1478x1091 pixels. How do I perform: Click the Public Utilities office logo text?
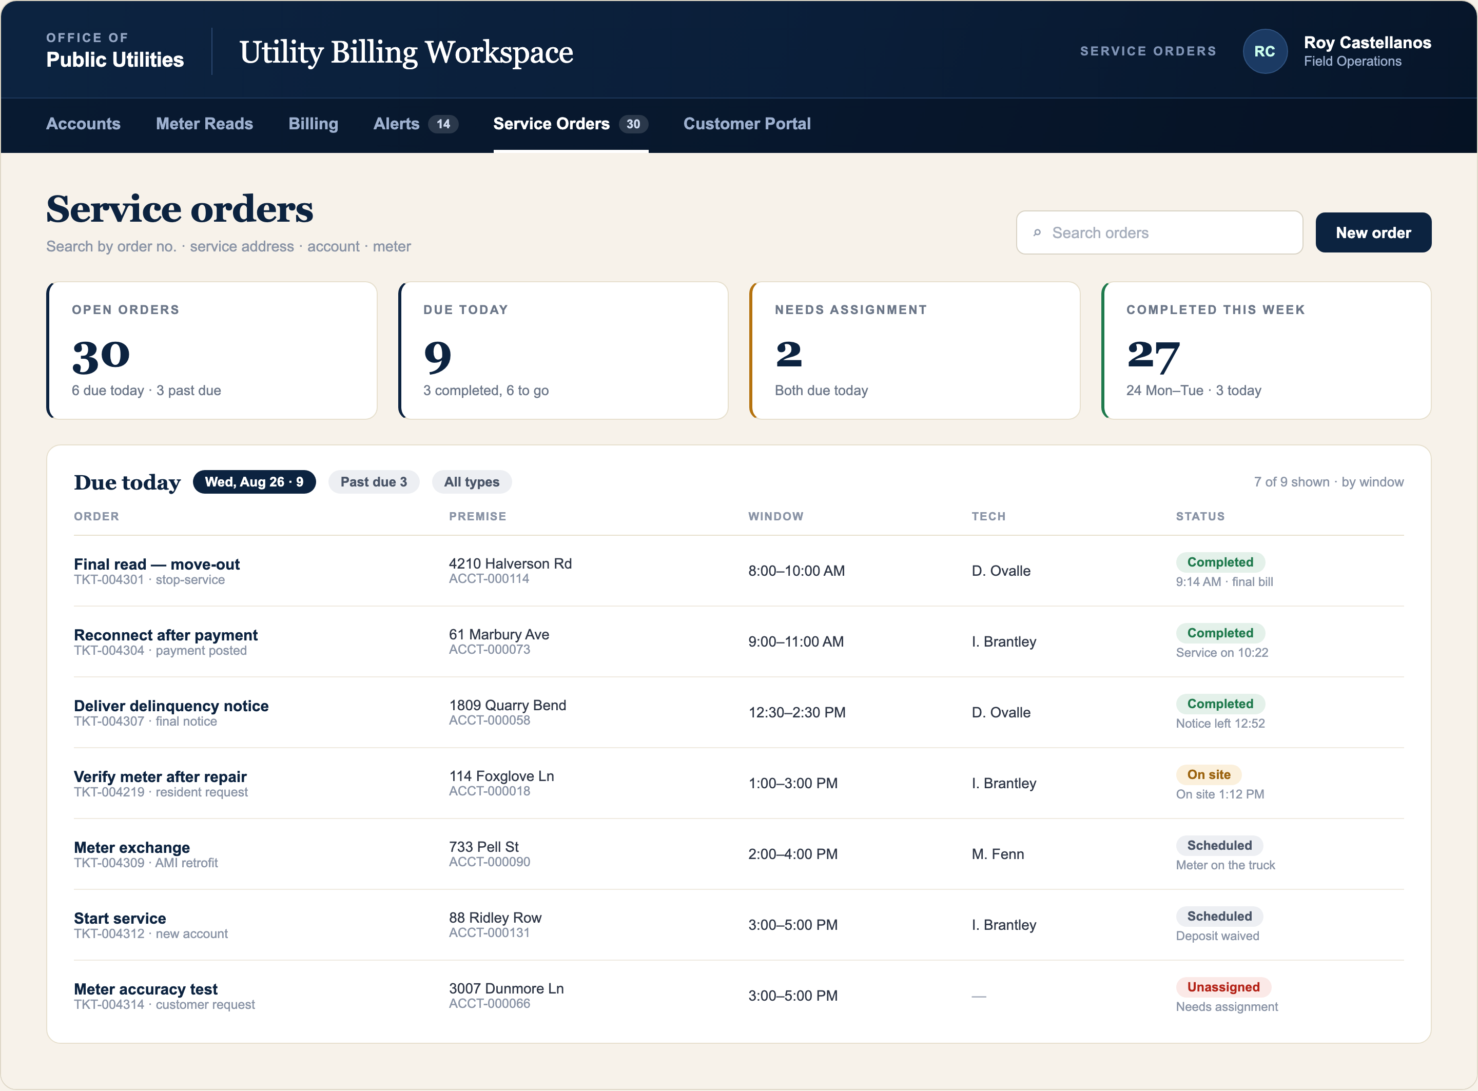(x=115, y=60)
